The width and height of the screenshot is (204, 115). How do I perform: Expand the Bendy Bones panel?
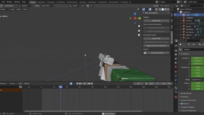[186, 93]
